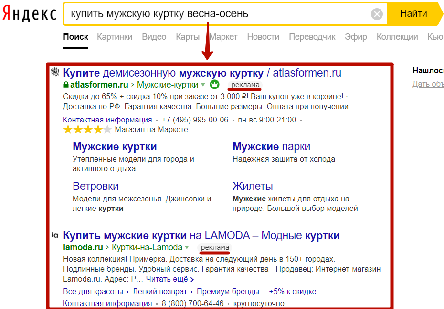The width and height of the screenshot is (444, 309).
Task: Switch to the Эфир tab
Action: point(356,37)
